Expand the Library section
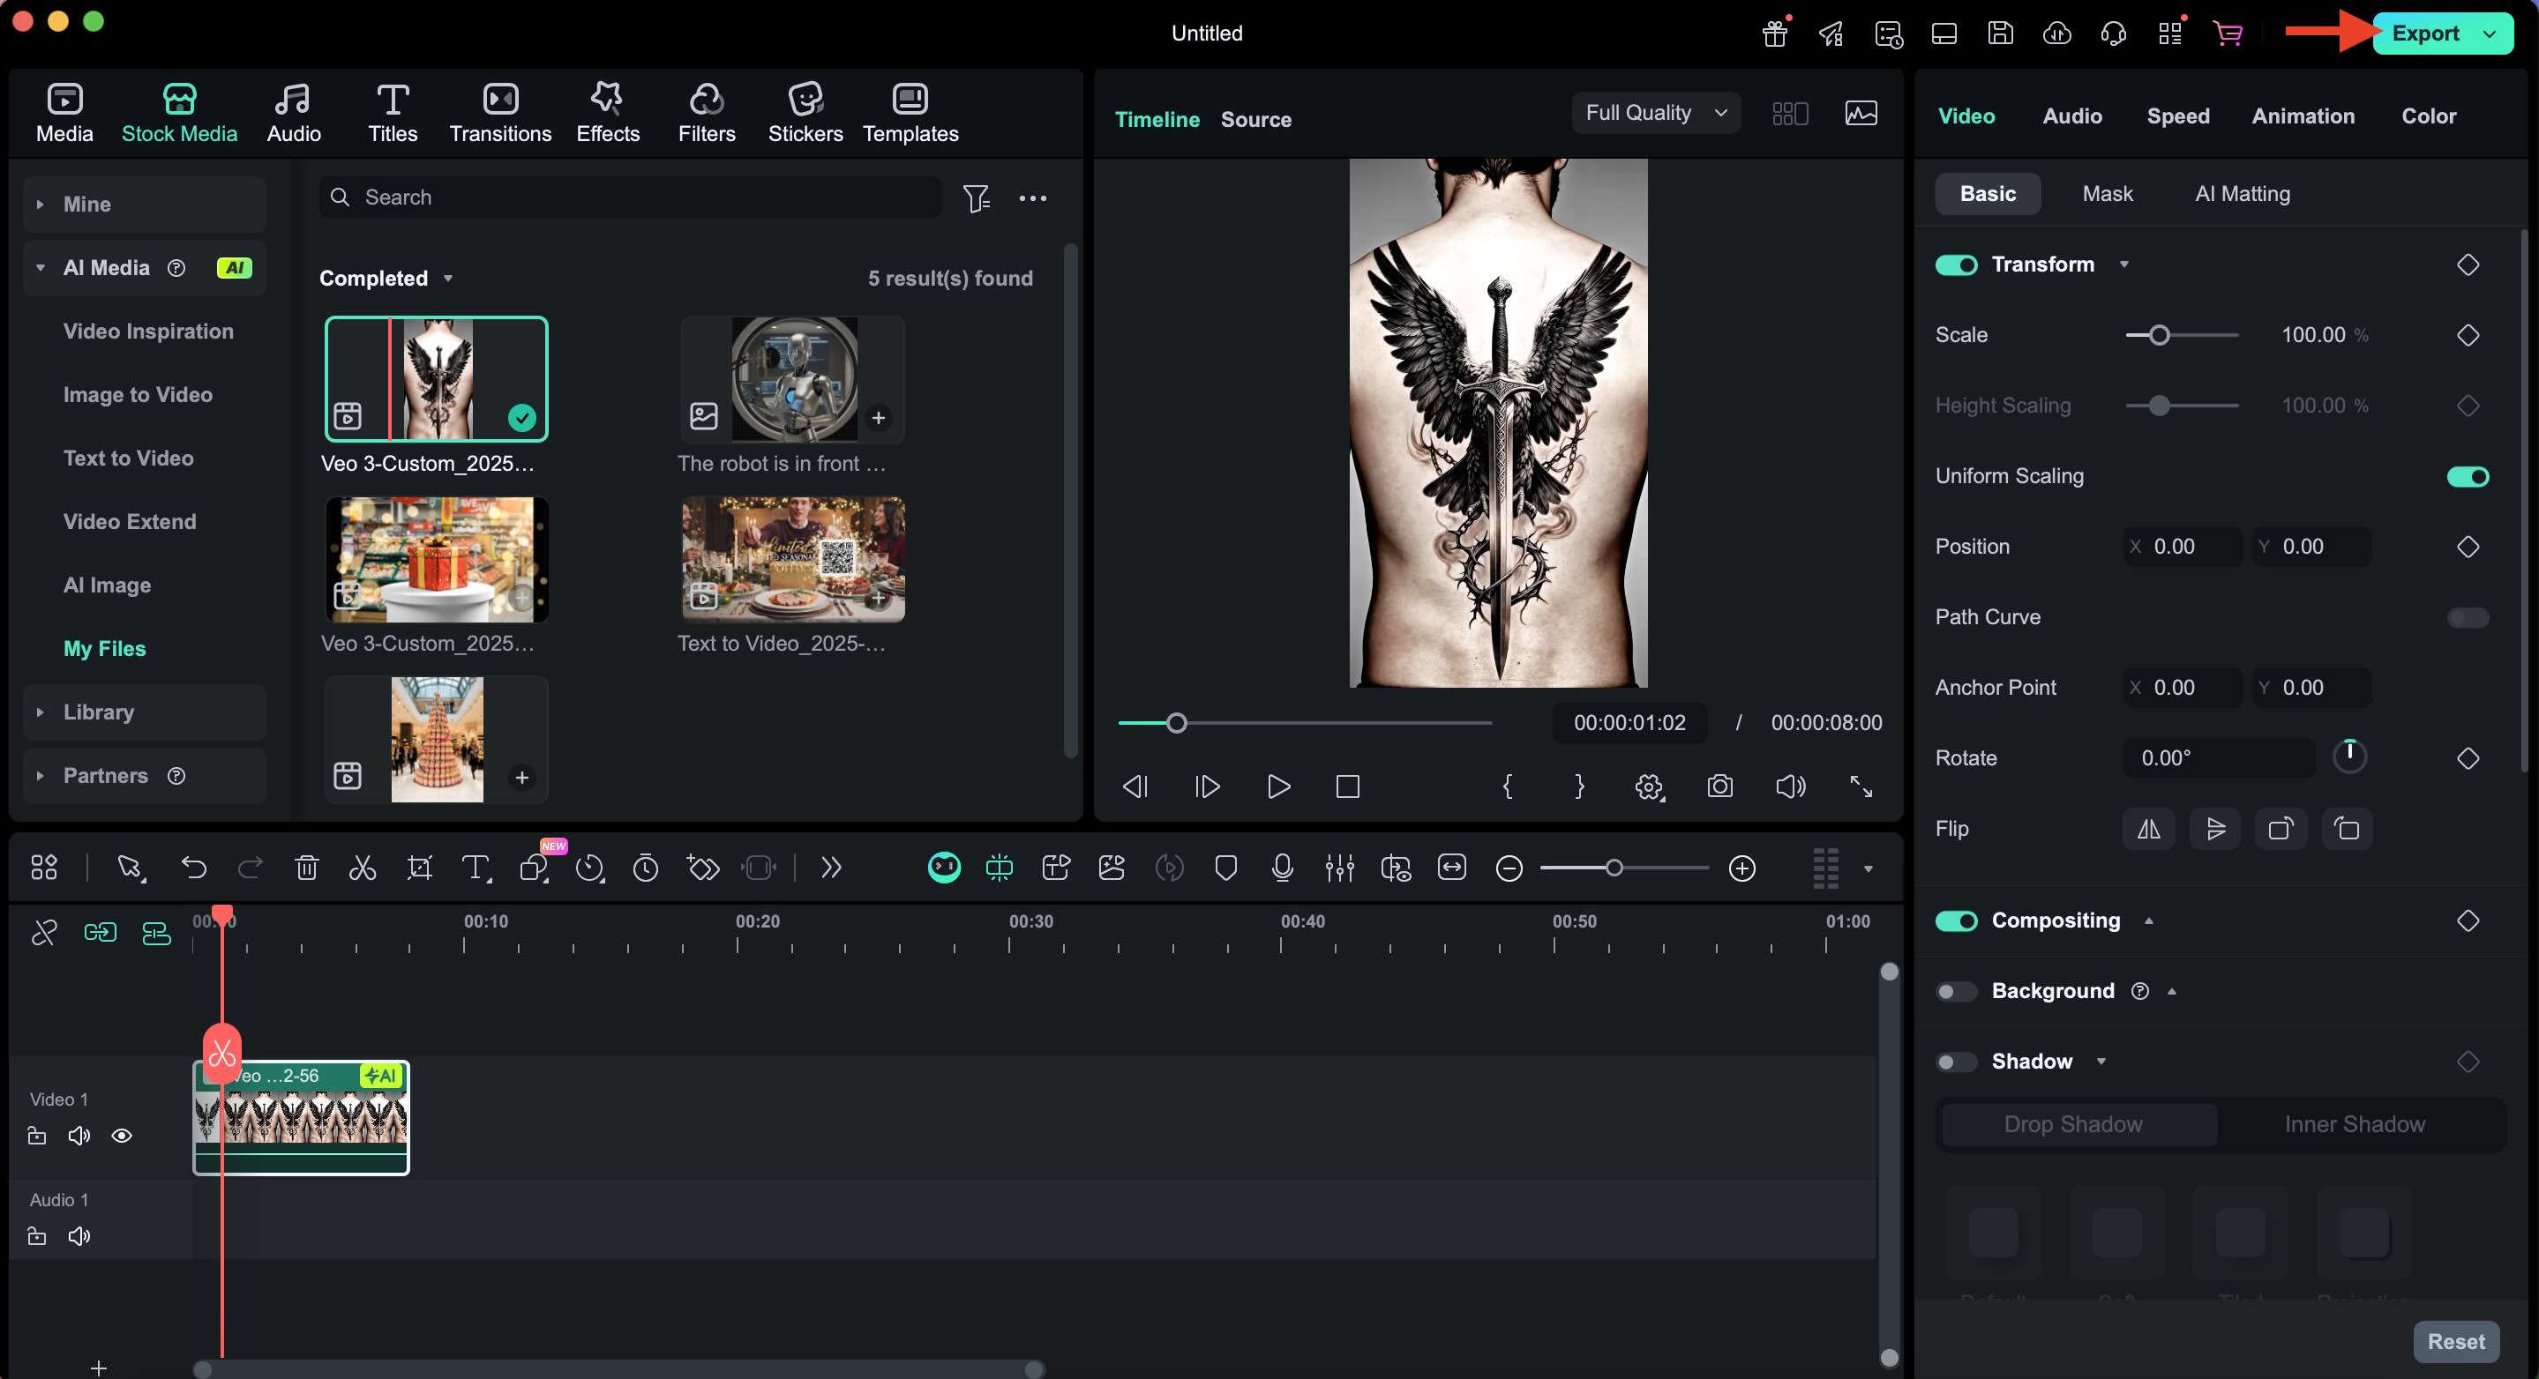The width and height of the screenshot is (2539, 1379). pos(41,712)
